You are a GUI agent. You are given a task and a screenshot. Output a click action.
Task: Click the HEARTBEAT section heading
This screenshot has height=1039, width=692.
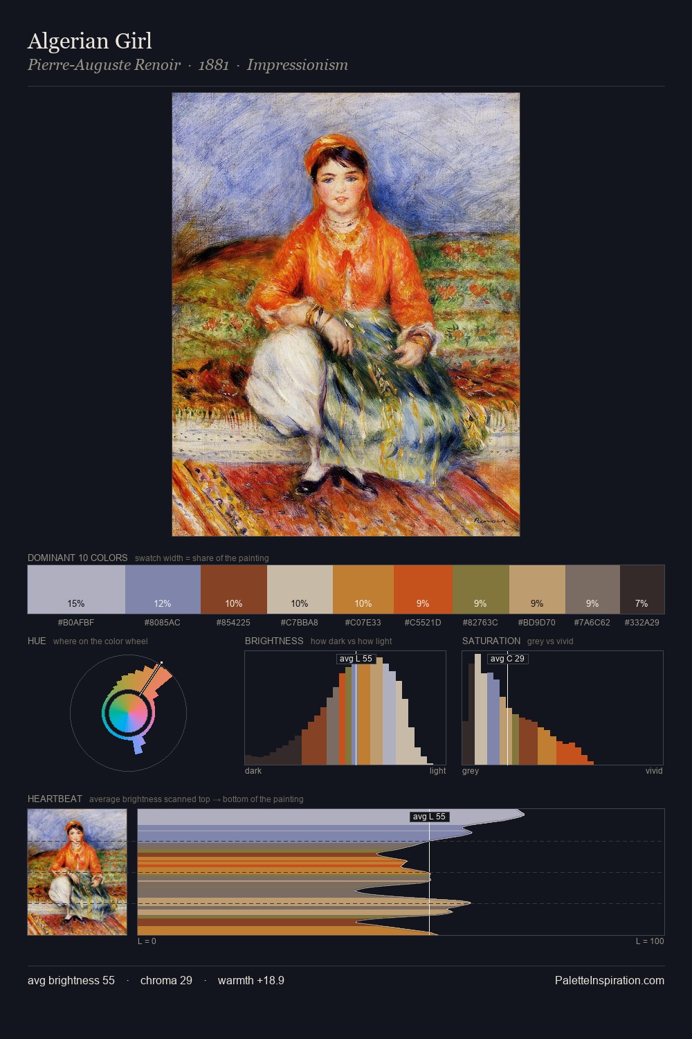pos(55,799)
